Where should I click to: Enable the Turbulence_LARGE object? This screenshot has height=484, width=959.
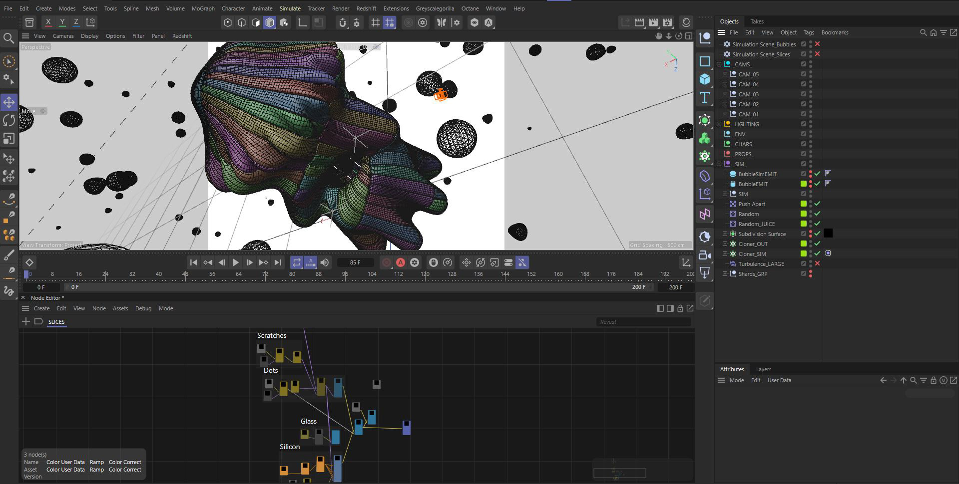tap(817, 263)
